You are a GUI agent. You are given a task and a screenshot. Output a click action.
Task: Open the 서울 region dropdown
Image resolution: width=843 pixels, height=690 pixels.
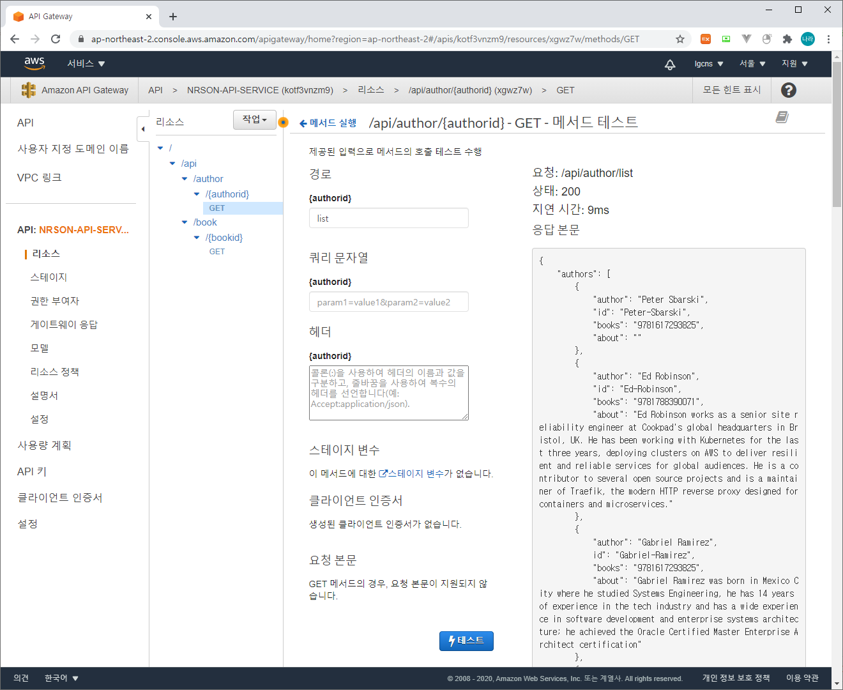click(752, 64)
